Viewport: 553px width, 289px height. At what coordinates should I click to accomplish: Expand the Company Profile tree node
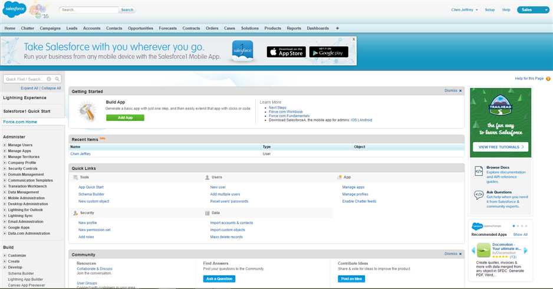(5, 163)
